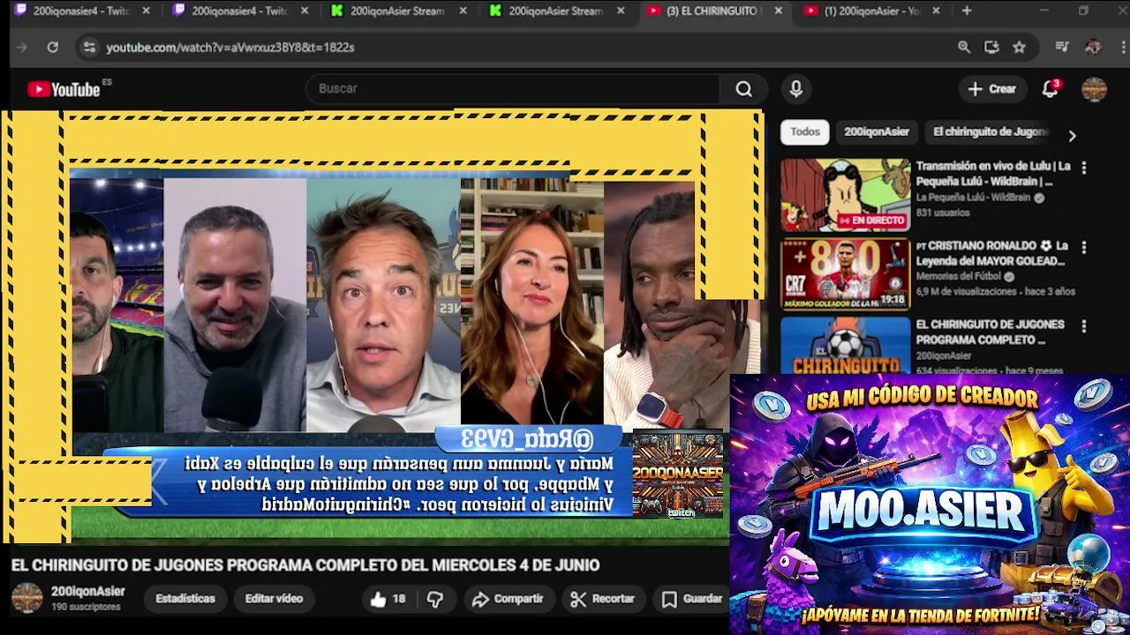Click the search magnifier button
This screenshot has width=1130, height=635.
(744, 88)
